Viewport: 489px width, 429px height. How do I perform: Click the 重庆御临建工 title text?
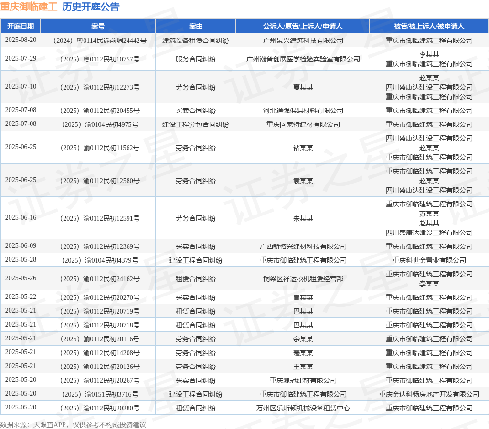point(29,7)
